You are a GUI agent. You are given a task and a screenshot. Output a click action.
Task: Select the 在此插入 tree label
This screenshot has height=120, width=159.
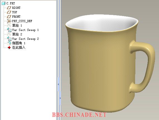[19, 48]
